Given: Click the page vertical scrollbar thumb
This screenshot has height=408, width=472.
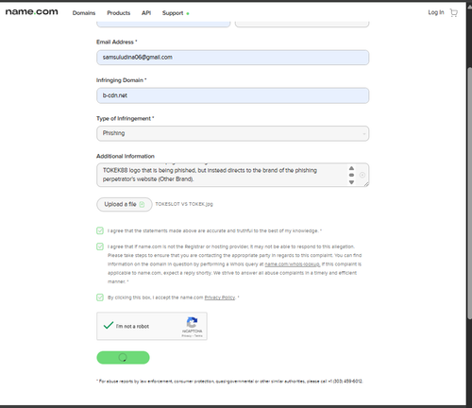Looking at the screenshot, I should tap(469, 193).
